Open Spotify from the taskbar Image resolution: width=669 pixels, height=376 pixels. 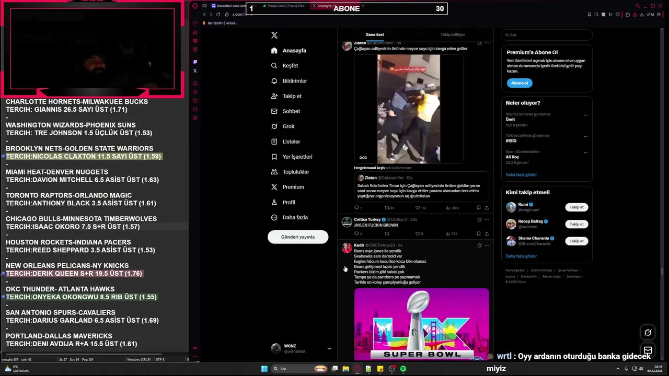[x=403, y=369]
